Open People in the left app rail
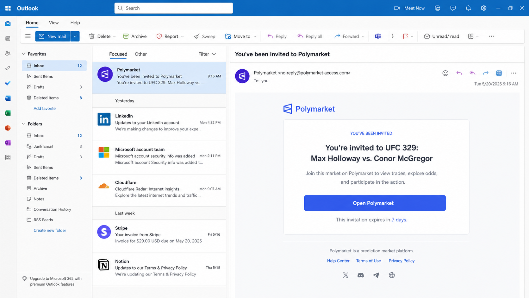 [8, 54]
